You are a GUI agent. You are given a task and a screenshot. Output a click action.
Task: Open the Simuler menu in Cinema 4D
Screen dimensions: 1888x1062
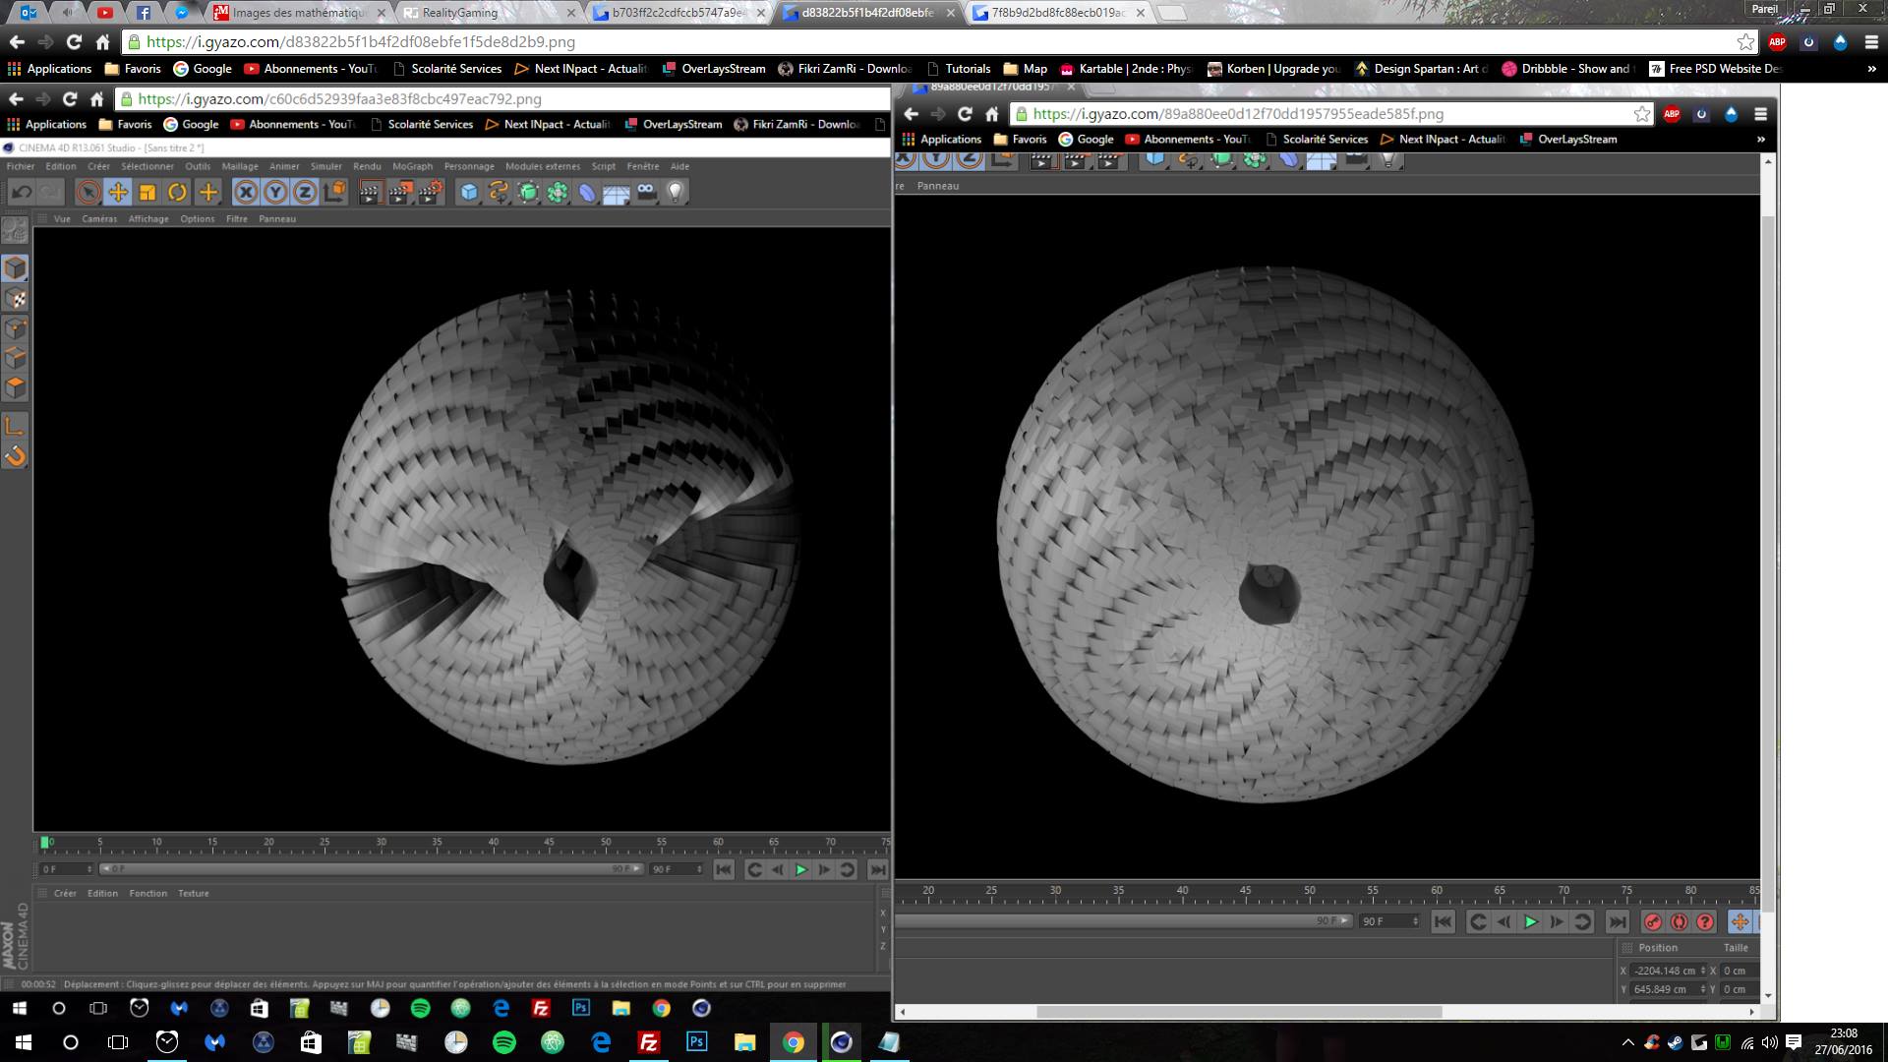pyautogui.click(x=326, y=166)
